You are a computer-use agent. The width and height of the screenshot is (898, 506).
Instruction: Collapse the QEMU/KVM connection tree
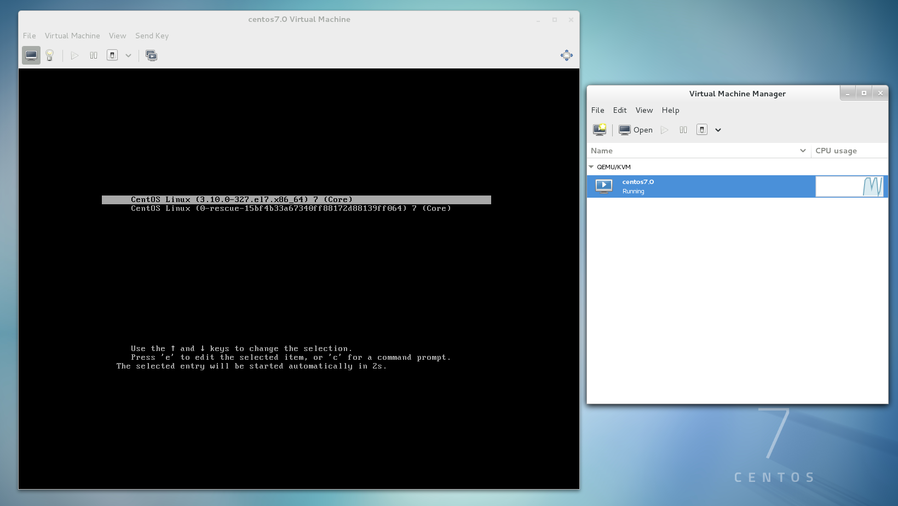(x=591, y=167)
